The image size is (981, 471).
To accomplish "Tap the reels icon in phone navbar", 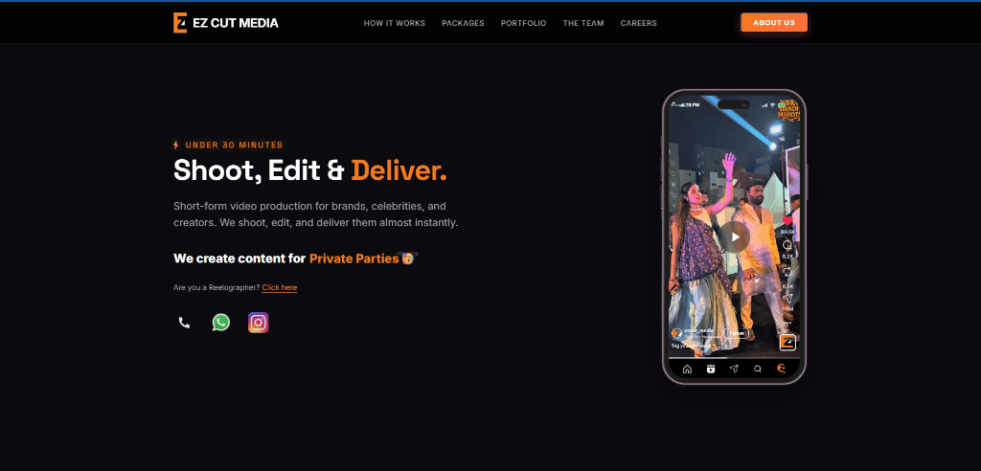I will tap(711, 369).
